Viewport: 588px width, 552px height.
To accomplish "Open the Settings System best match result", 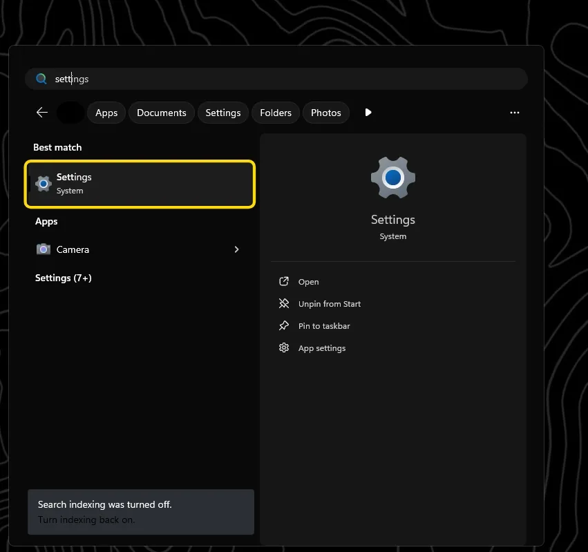I will [x=140, y=184].
